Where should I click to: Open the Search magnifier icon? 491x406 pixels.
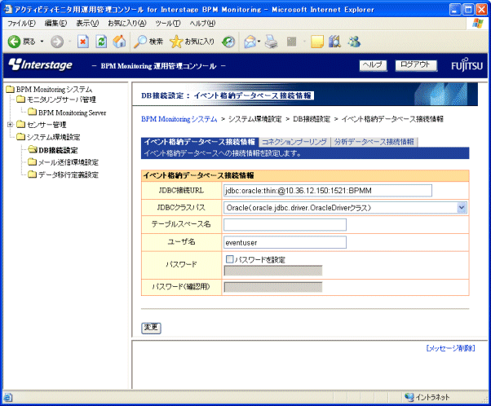point(140,42)
